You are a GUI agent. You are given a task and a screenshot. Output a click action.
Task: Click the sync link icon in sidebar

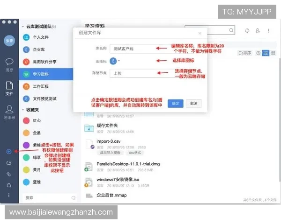pos(9,174)
